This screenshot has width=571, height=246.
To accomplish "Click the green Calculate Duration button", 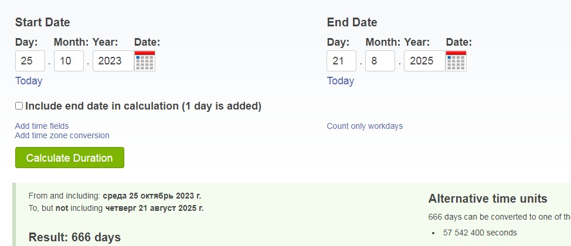I will [70, 158].
